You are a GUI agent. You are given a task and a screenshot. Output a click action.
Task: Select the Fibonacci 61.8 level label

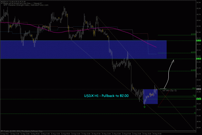pos(194,95)
